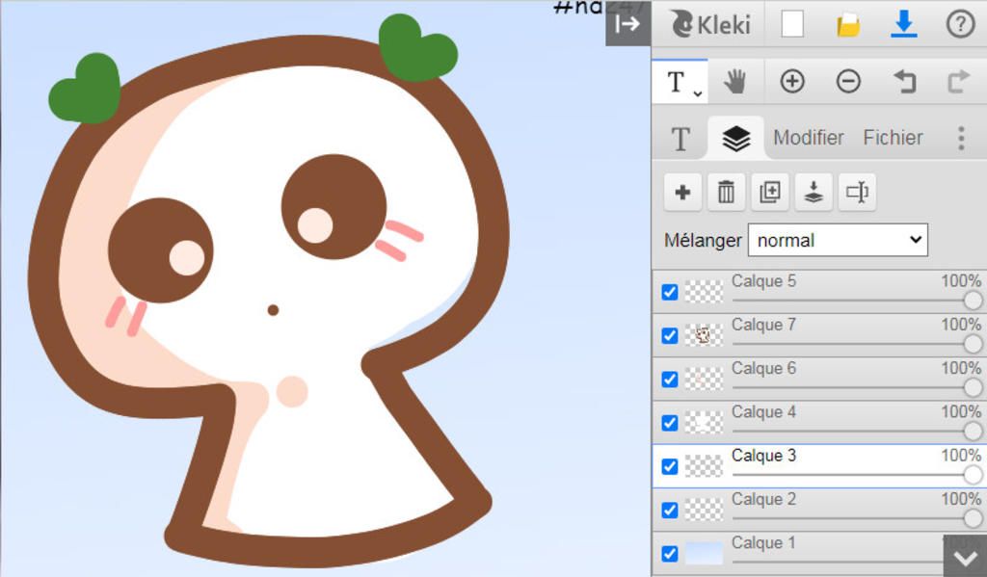
Task: Merge layer down with the stack arrow
Action: (x=814, y=192)
